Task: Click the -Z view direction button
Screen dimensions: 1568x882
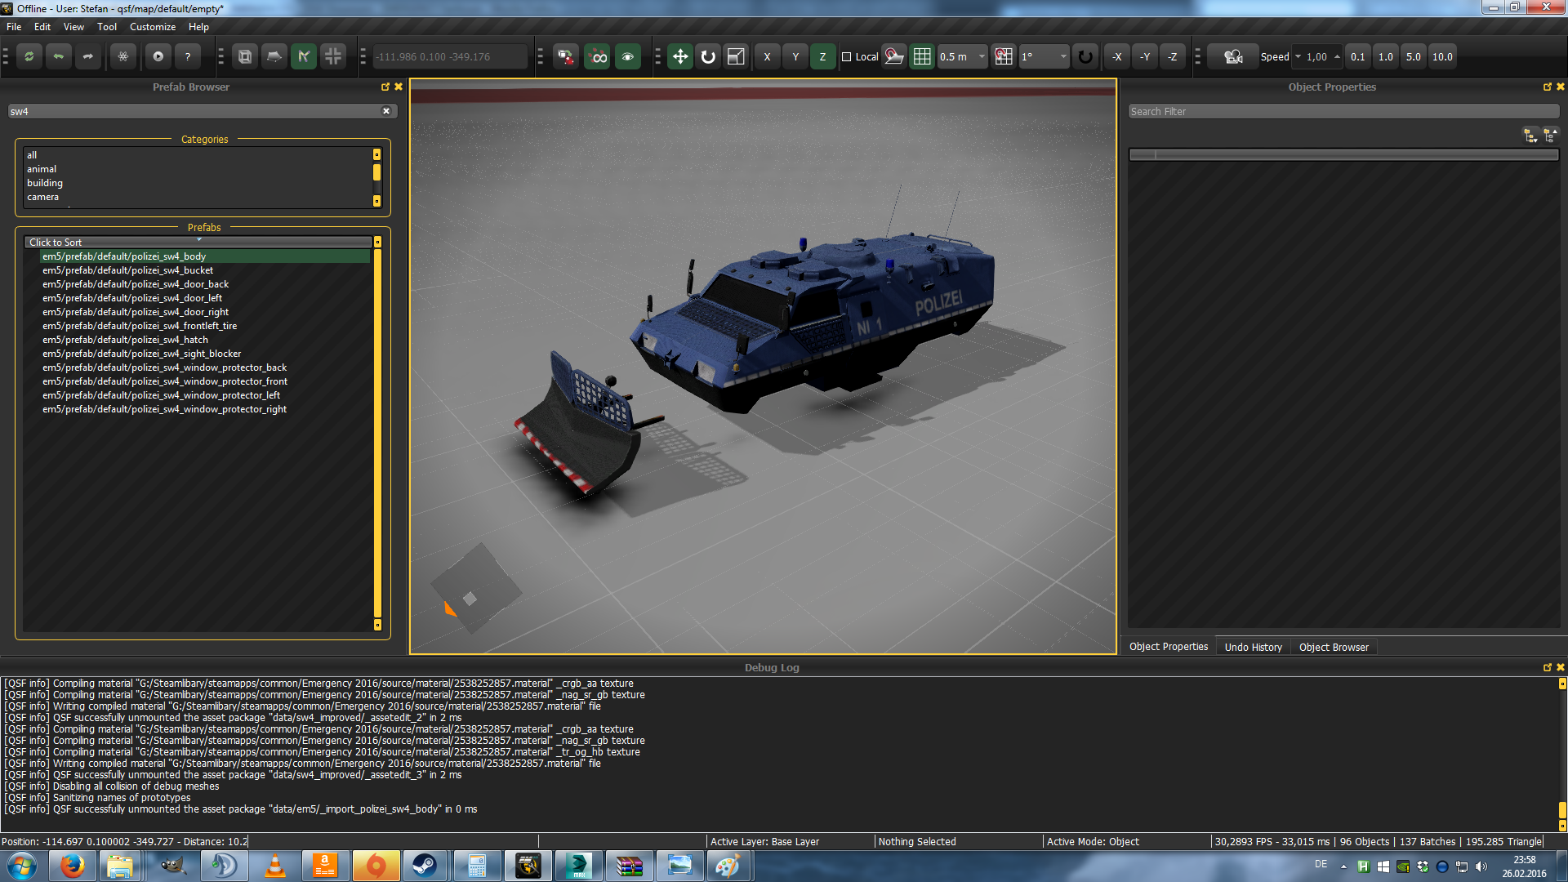Action: tap(1173, 56)
